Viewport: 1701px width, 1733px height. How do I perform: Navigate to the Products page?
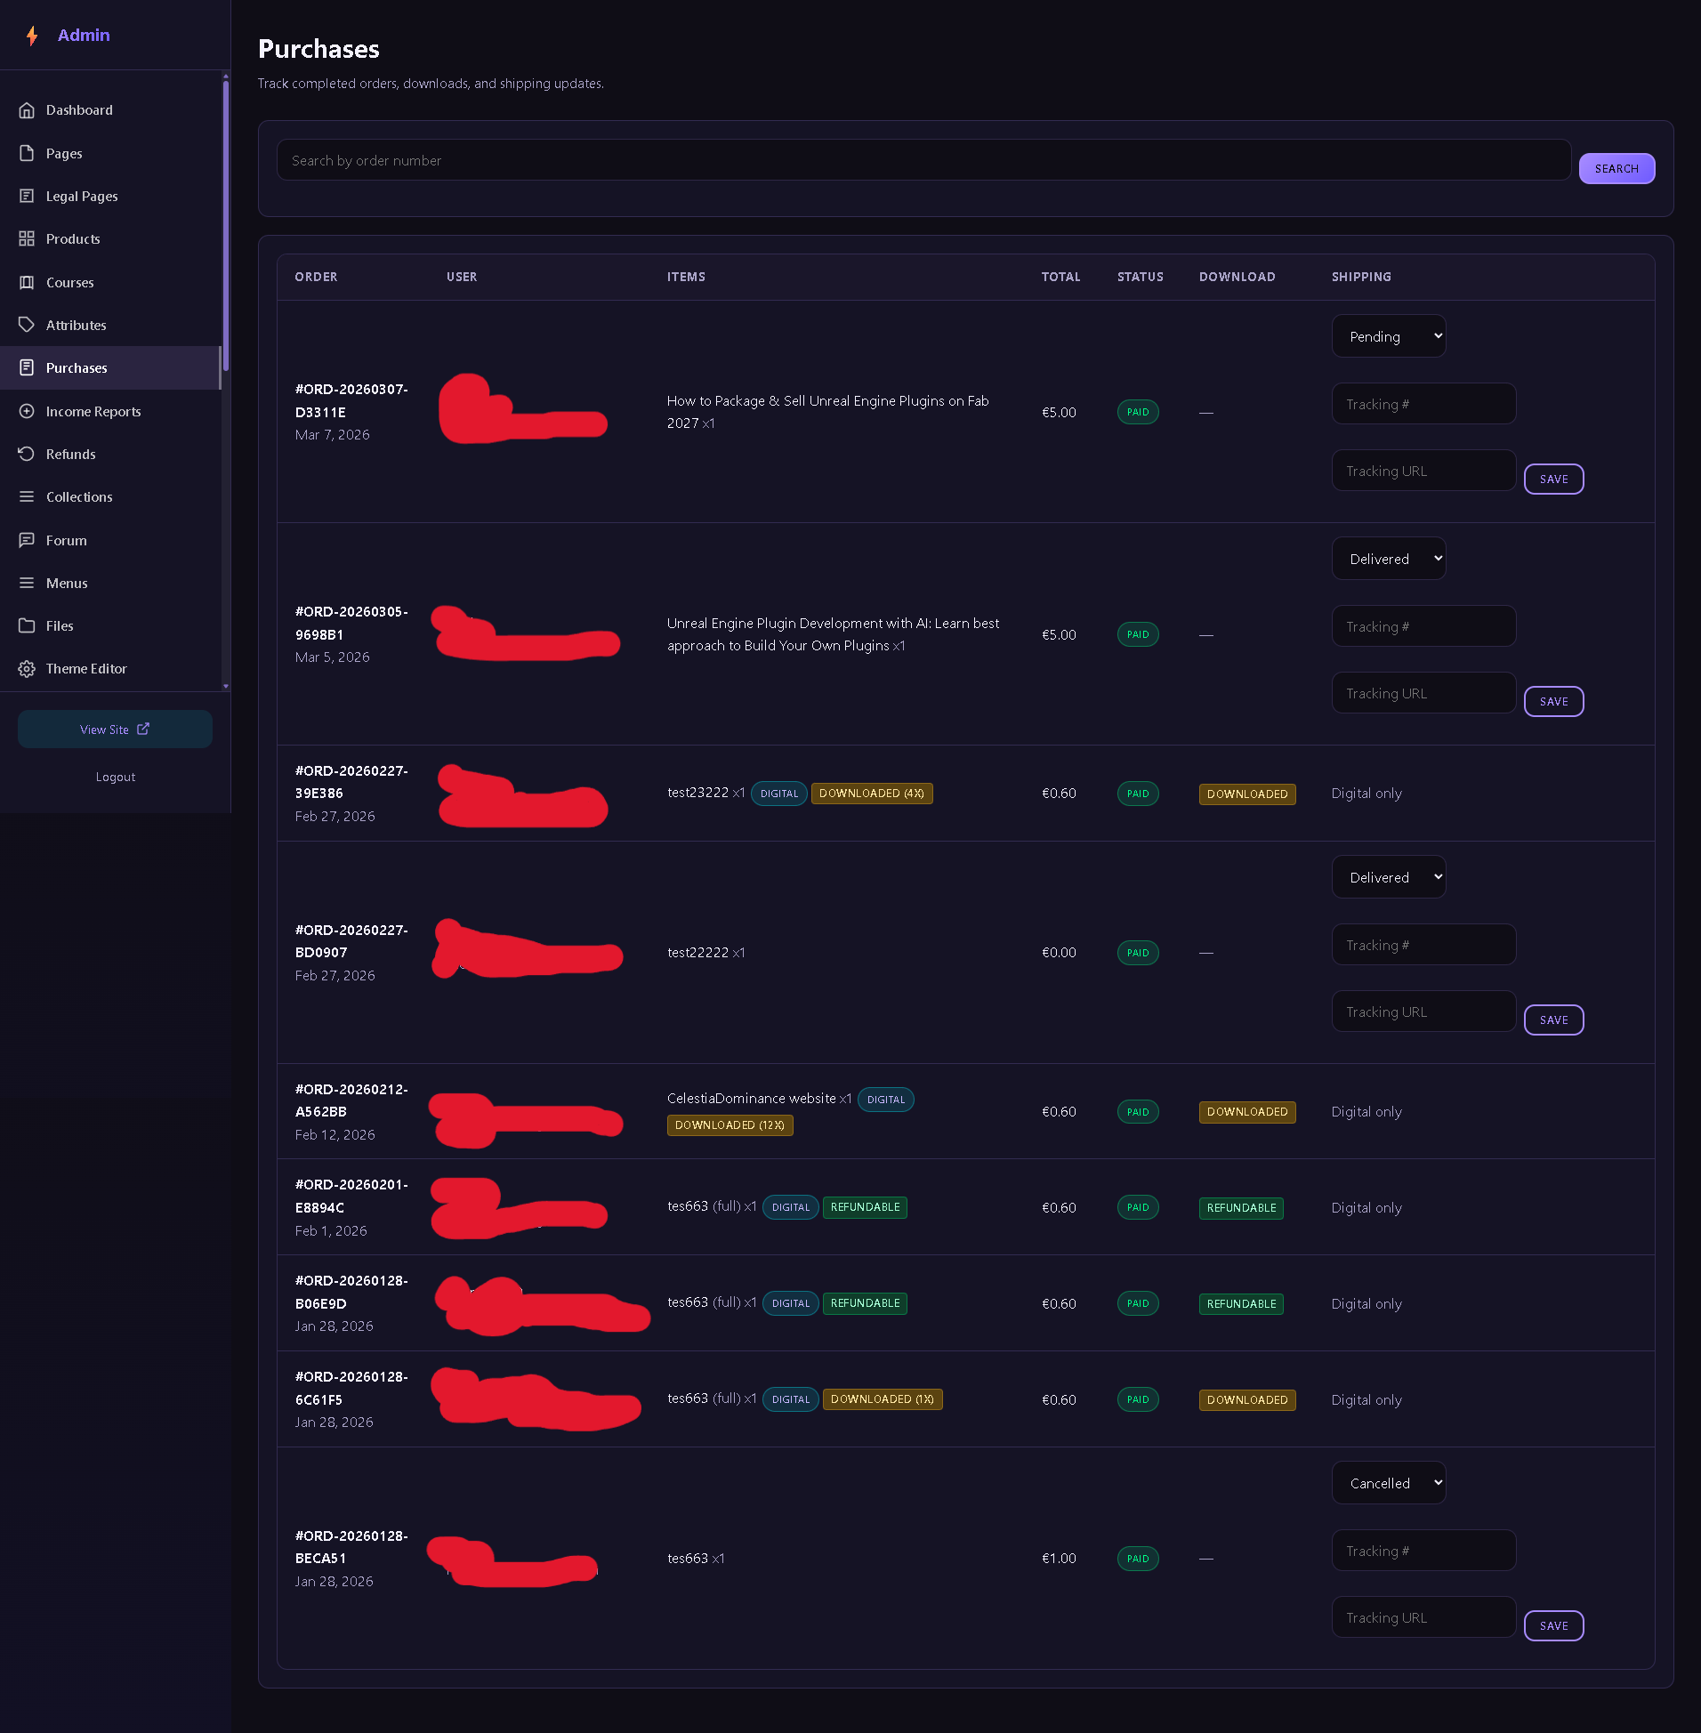pyautogui.click(x=111, y=238)
